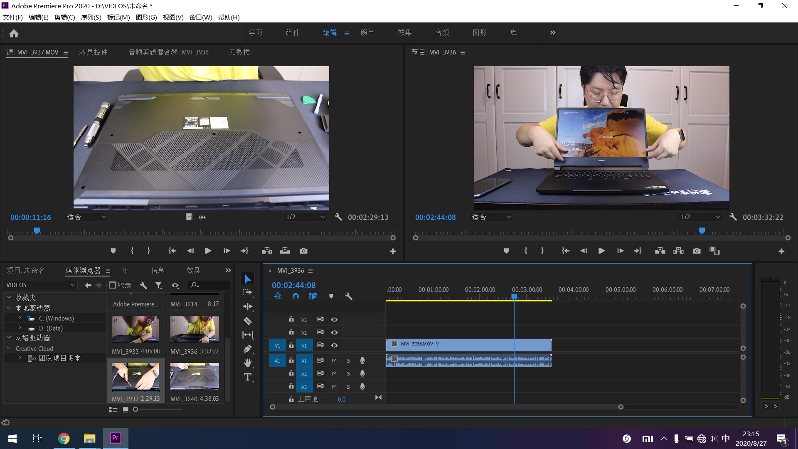Toggle snap in timeline (magnet icon)
The height and width of the screenshot is (449, 798).
point(296,296)
